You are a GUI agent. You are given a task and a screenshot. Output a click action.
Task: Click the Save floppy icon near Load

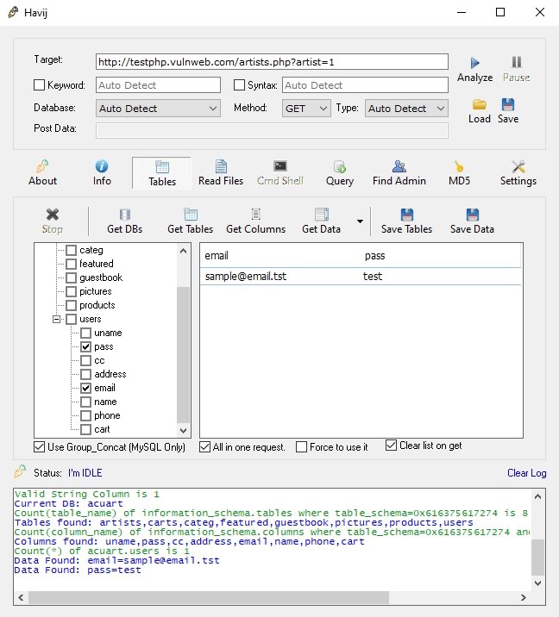[508, 104]
